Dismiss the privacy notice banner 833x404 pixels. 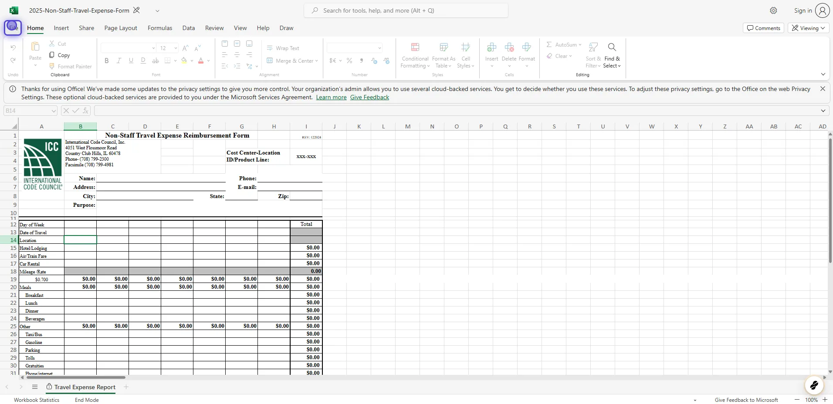pyautogui.click(x=823, y=89)
